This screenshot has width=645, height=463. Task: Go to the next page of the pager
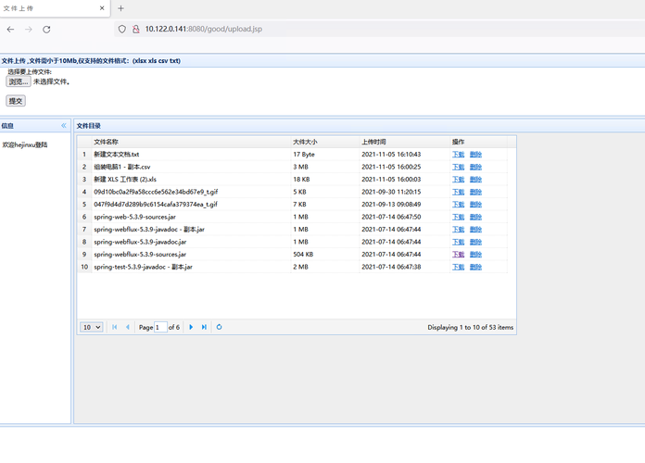tap(191, 327)
